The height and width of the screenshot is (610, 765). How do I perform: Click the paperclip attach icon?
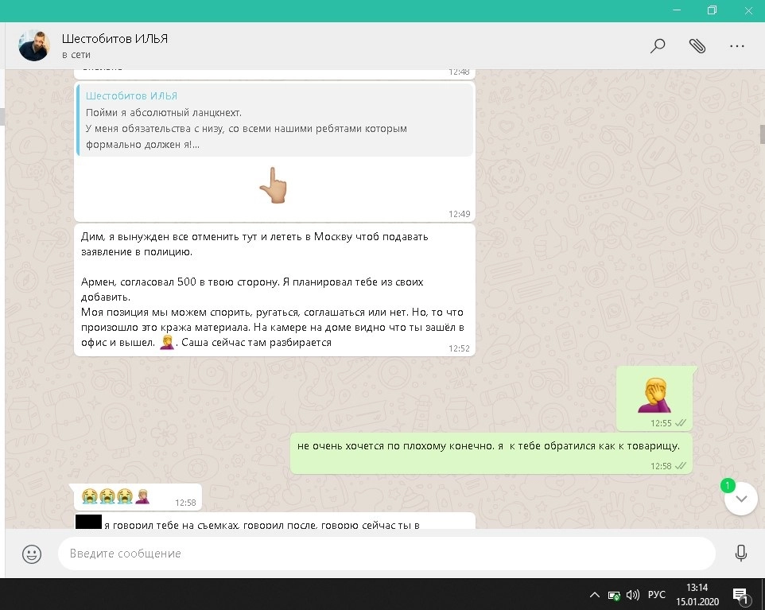pyautogui.click(x=697, y=46)
